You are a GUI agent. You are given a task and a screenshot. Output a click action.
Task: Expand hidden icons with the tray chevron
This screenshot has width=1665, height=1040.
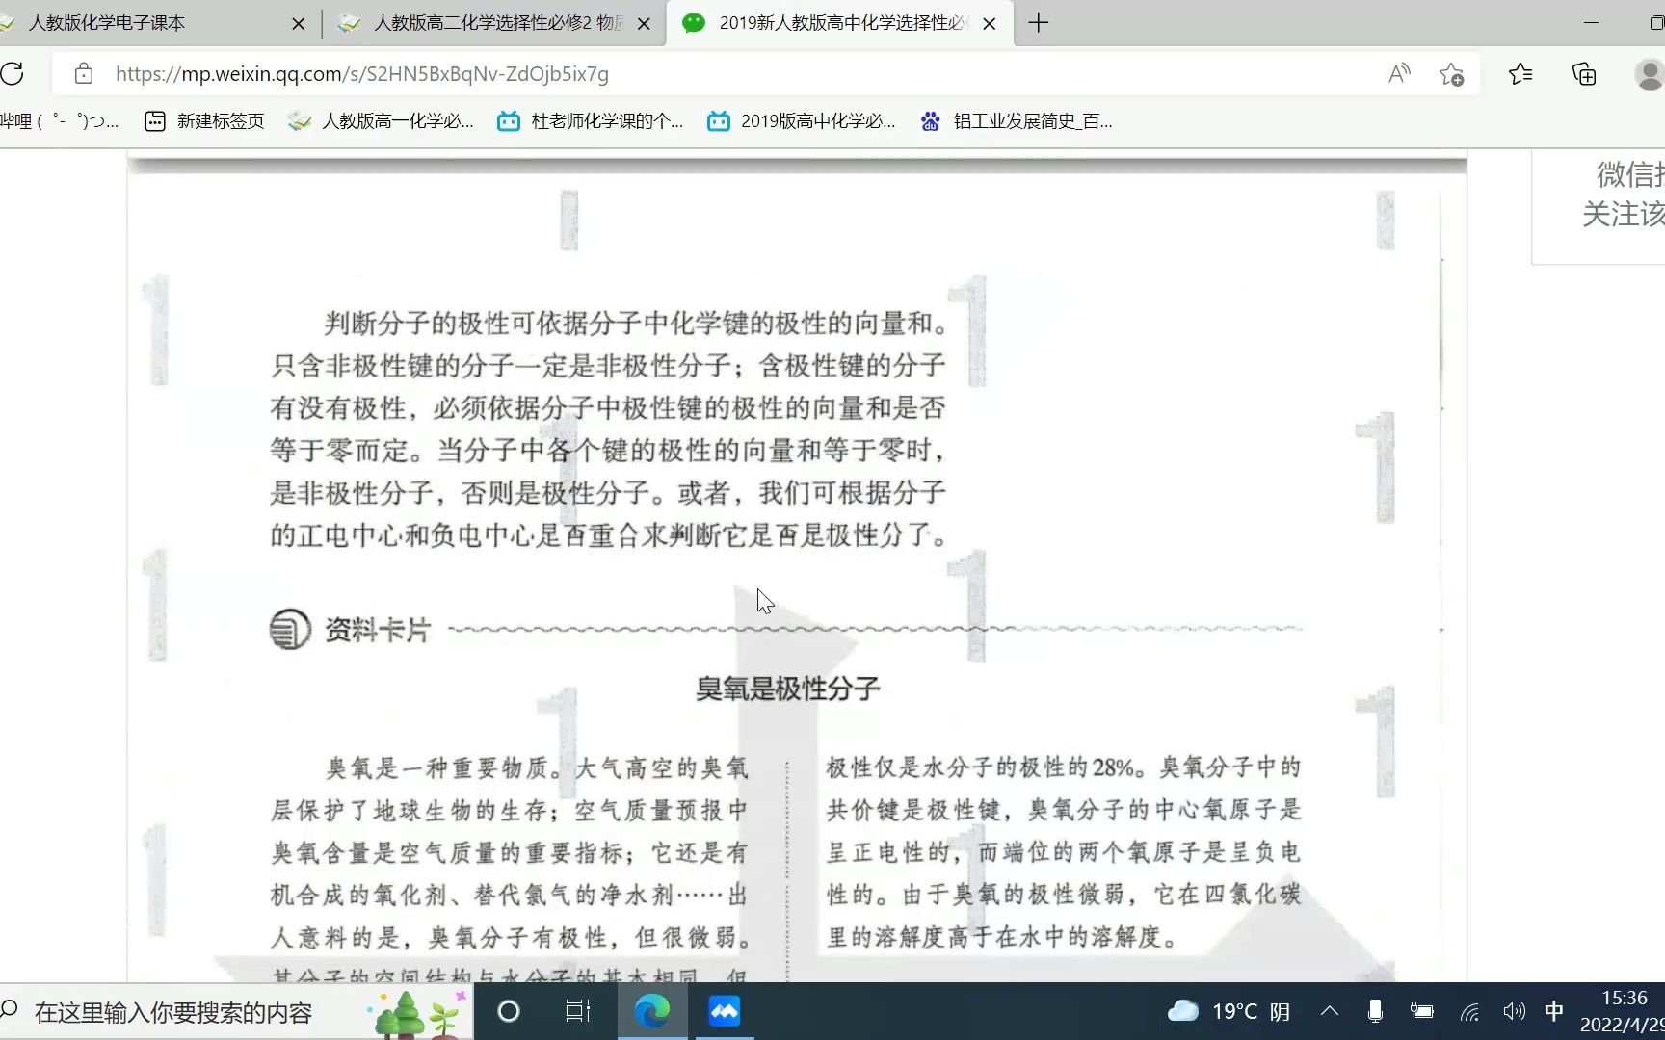click(x=1330, y=1011)
